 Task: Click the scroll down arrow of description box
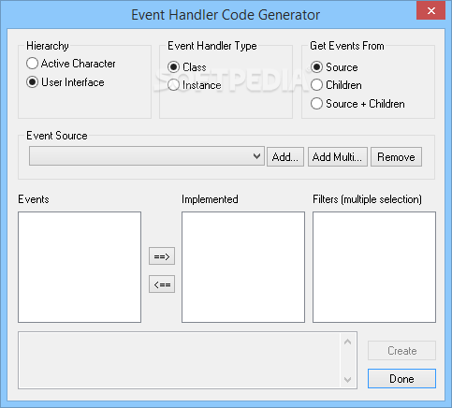(348, 380)
